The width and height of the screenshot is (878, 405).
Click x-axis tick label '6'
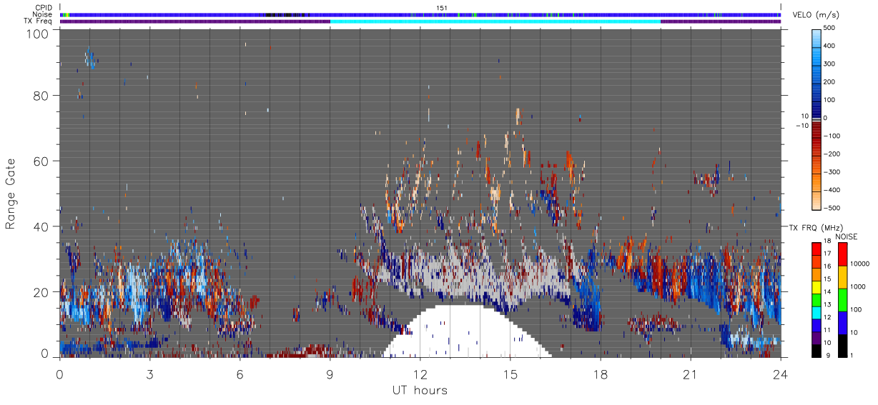(240, 374)
